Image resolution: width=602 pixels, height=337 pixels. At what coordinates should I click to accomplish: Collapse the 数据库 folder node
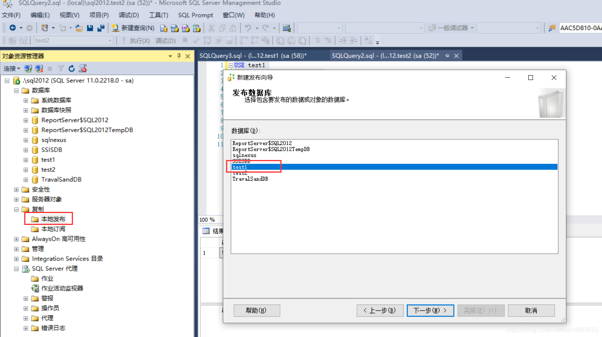[16, 90]
